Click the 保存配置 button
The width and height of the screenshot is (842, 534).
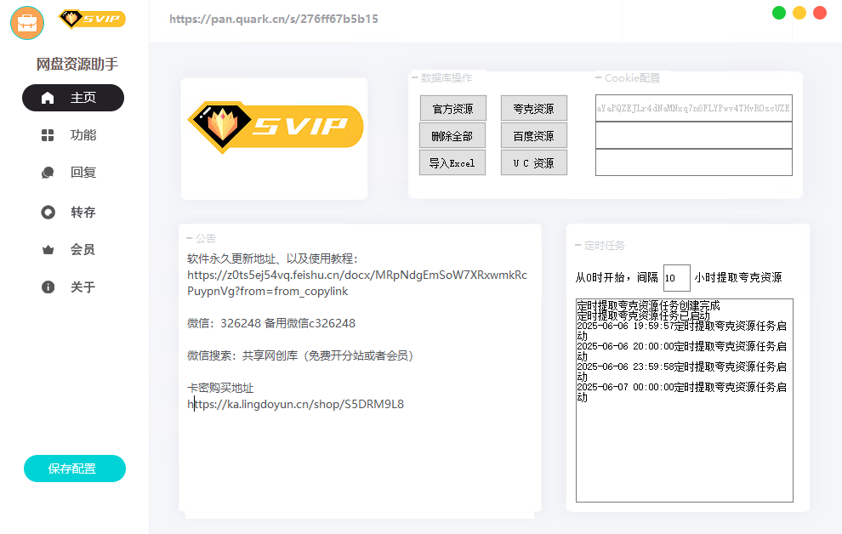(75, 469)
